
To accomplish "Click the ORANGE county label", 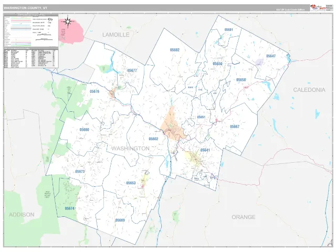I will [244, 217].
